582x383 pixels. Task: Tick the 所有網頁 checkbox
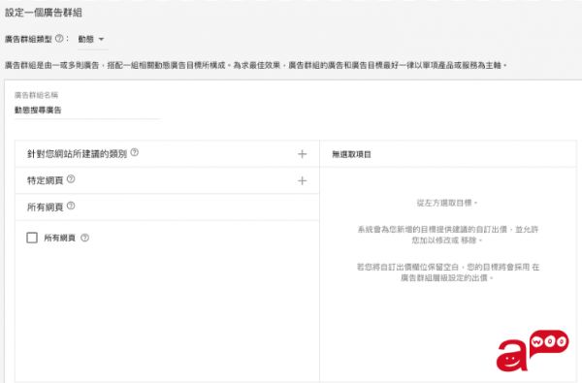point(32,238)
